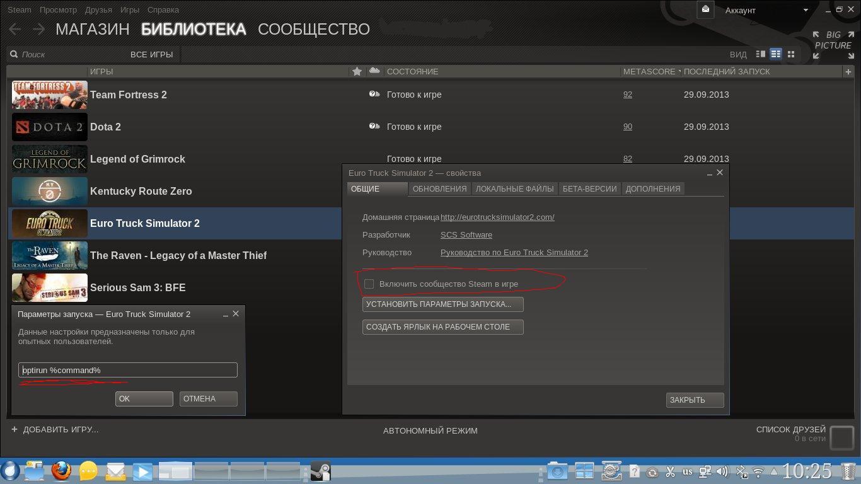Screen dimensions: 861x484
Task: Open the Steam inbox envelope icon
Action: pos(705,9)
